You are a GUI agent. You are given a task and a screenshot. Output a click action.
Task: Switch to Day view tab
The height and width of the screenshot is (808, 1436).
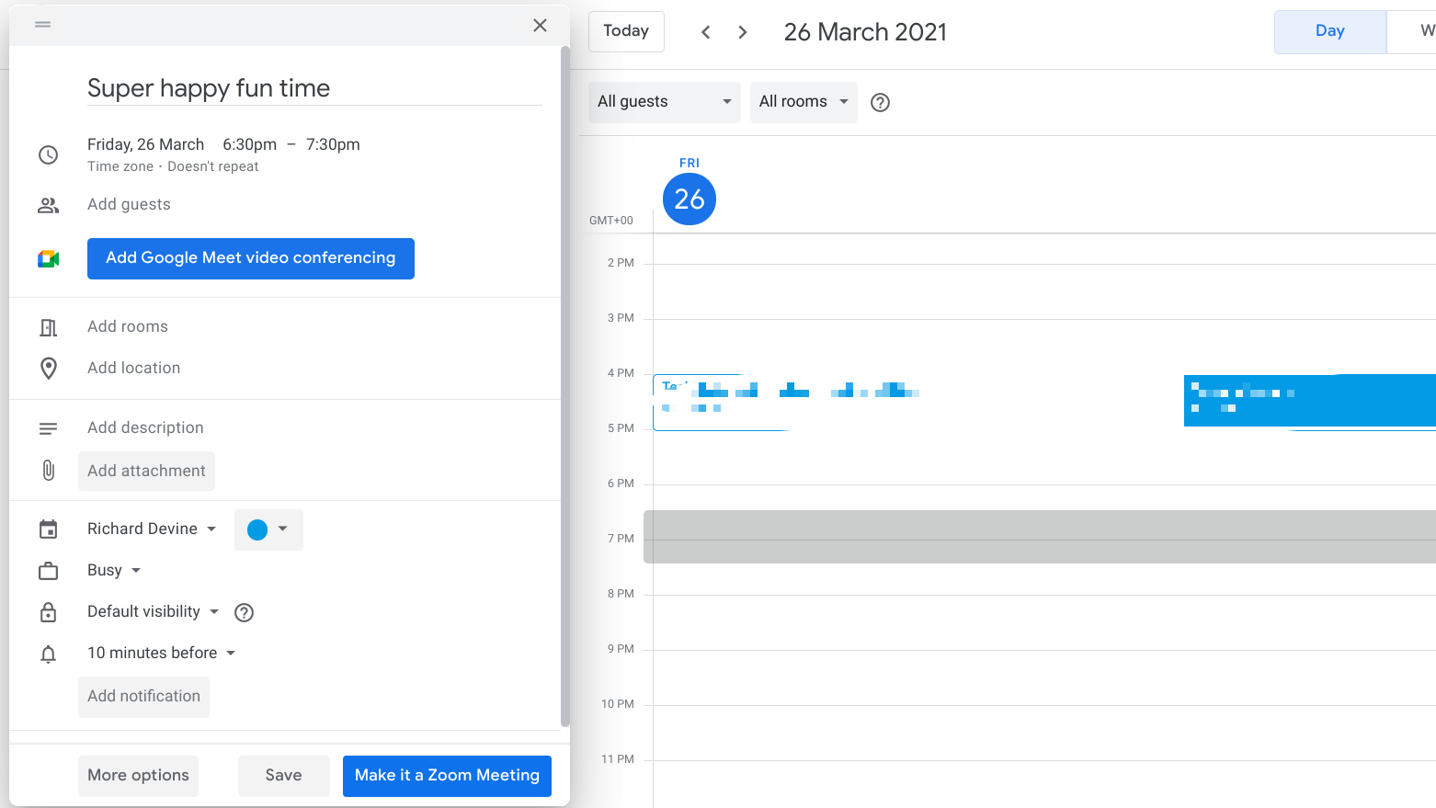[1329, 31]
